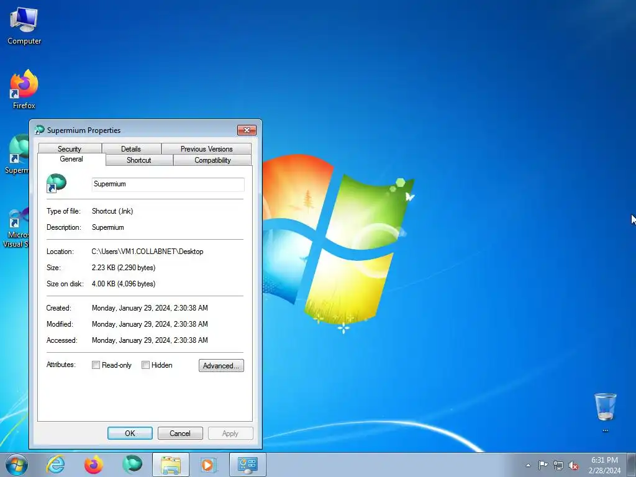The width and height of the screenshot is (636, 477).
Task: Select the Microsoft Visual Studio desktop shortcut
Action: (16, 227)
